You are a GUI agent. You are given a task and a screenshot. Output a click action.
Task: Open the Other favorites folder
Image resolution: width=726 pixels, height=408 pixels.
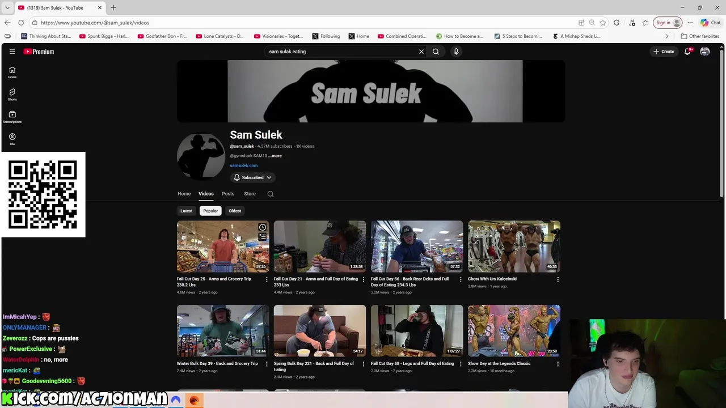700,36
